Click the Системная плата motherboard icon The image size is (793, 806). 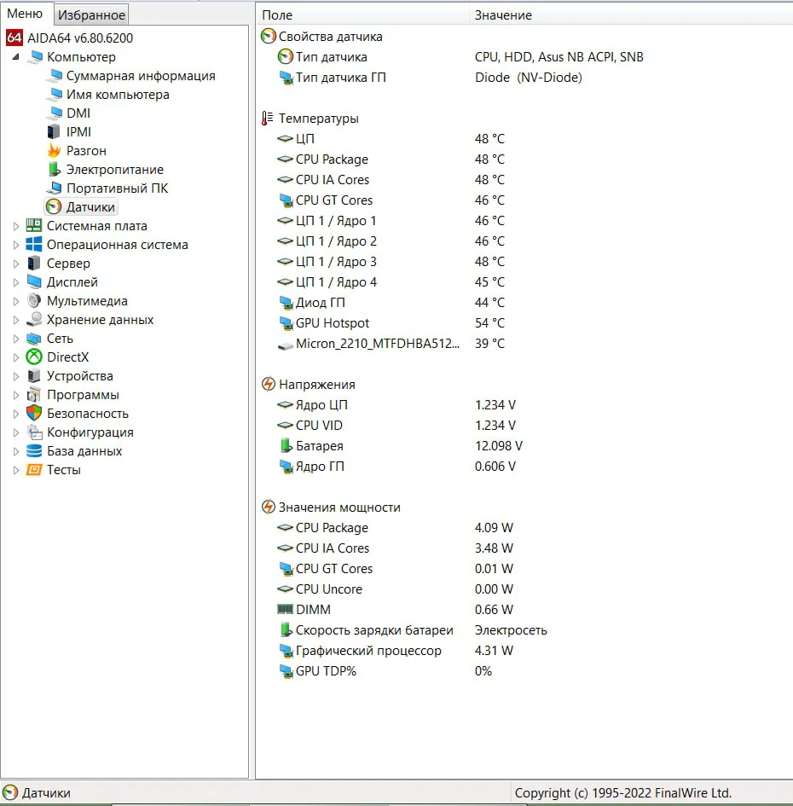click(x=34, y=226)
